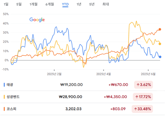Click the Google logo on chart
Image resolution: width=168 pixels, height=117 pixels.
point(37,20)
